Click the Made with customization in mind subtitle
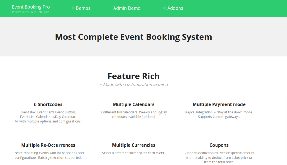The width and height of the screenshot is (287, 165). tap(134, 85)
